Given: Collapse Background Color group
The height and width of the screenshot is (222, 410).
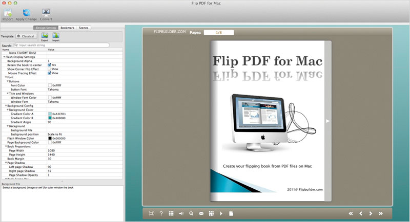Looking at the screenshot, I should tap(8, 110).
